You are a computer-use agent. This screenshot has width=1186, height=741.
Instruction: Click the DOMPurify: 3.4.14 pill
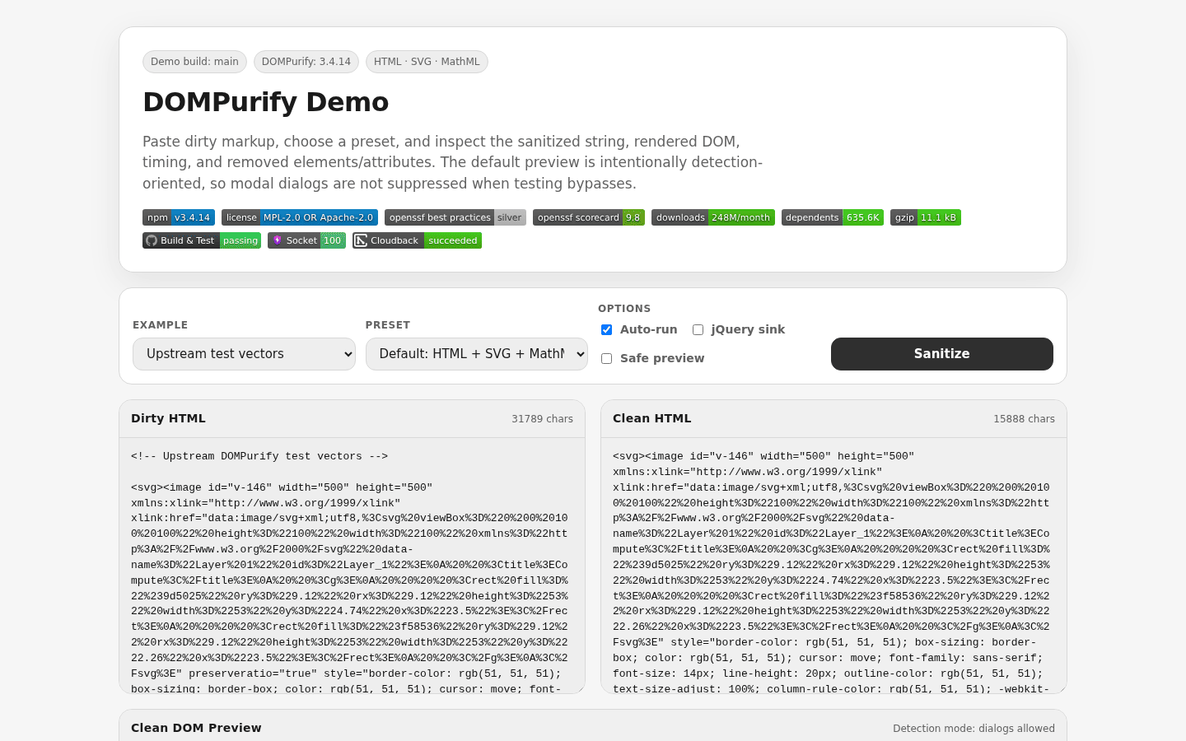point(306,62)
